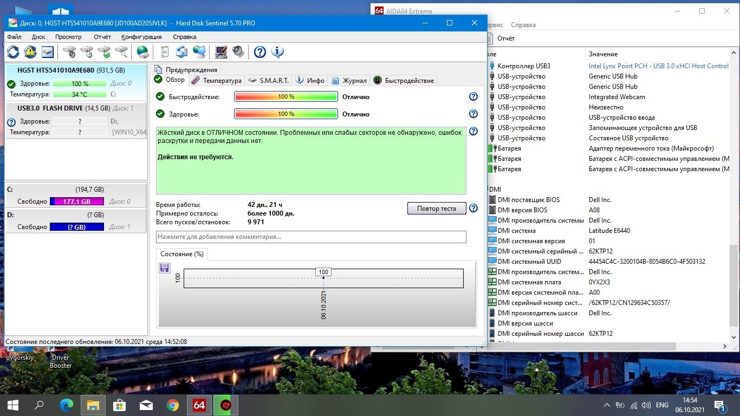
Task: Select the USB3.0 FLASH DRIVE disk entry
Action: [76, 120]
